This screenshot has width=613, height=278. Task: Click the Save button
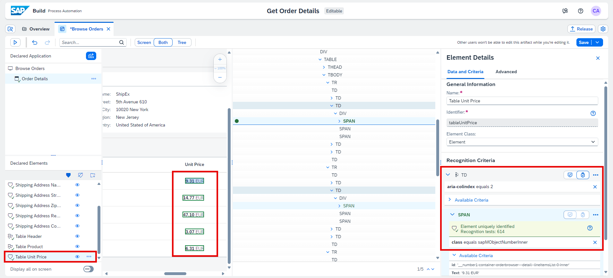pyautogui.click(x=584, y=42)
